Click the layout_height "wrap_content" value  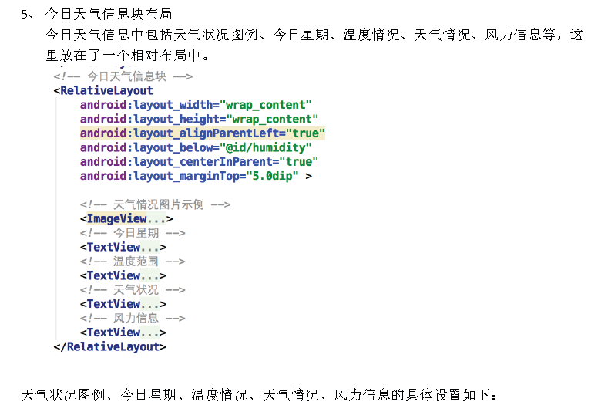[274, 119]
